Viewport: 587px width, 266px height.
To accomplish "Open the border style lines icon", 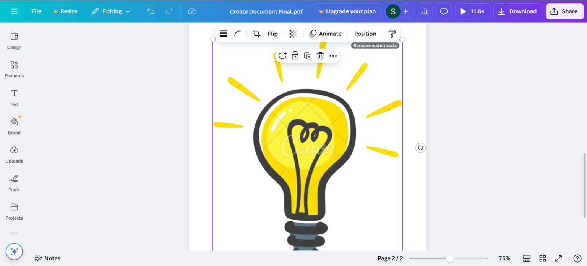I will [x=224, y=34].
